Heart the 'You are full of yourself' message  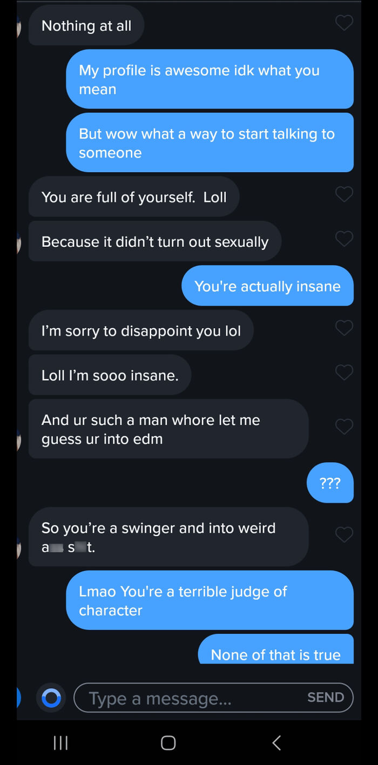tap(344, 194)
